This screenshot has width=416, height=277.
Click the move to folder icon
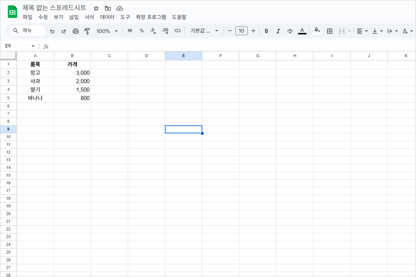pos(108,8)
